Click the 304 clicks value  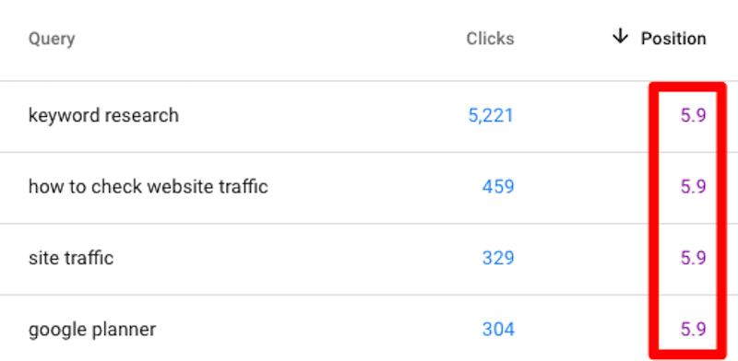(498, 330)
